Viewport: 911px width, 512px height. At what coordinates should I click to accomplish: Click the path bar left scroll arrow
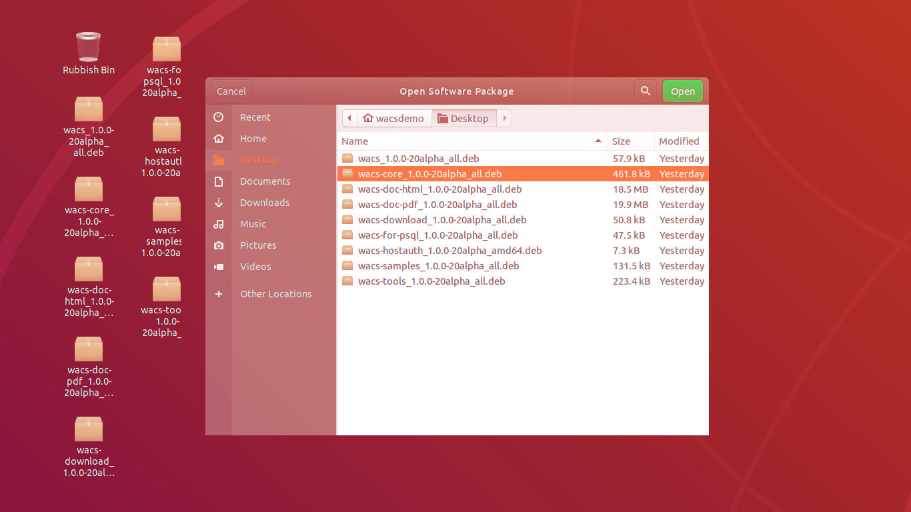(x=349, y=119)
